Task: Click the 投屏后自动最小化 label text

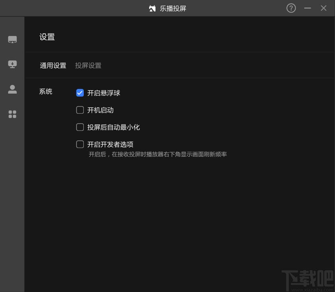Action: coord(113,127)
